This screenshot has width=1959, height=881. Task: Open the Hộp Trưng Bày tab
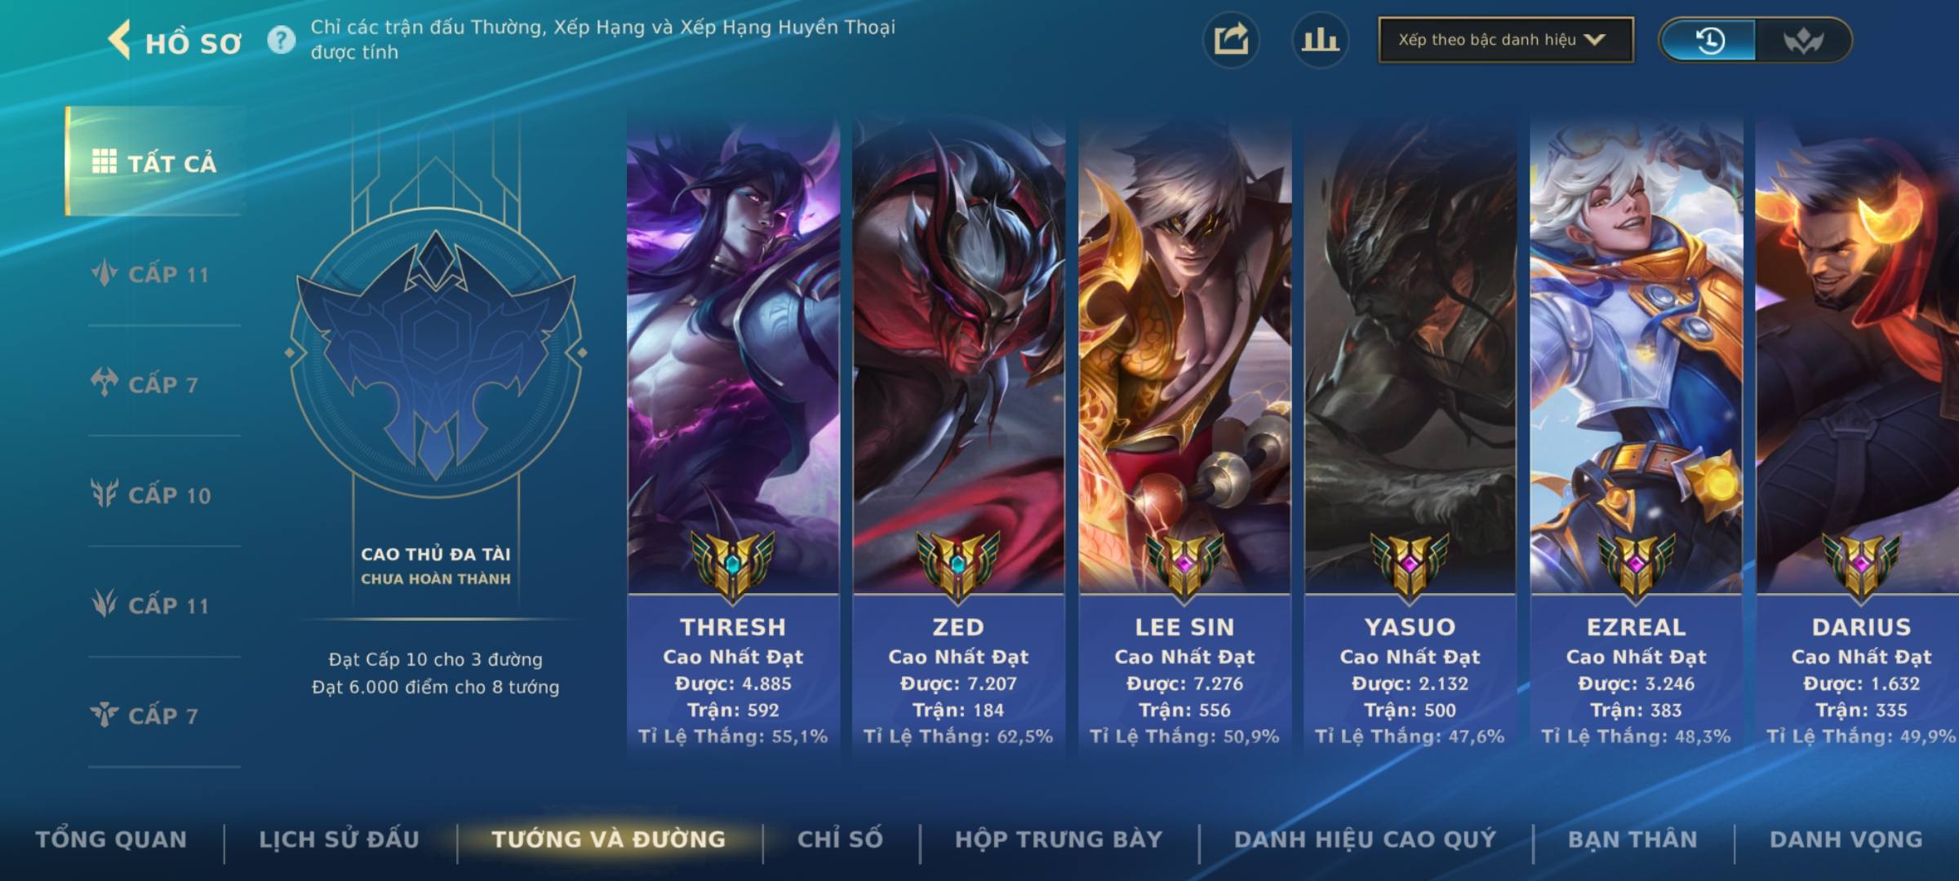click(x=1059, y=839)
